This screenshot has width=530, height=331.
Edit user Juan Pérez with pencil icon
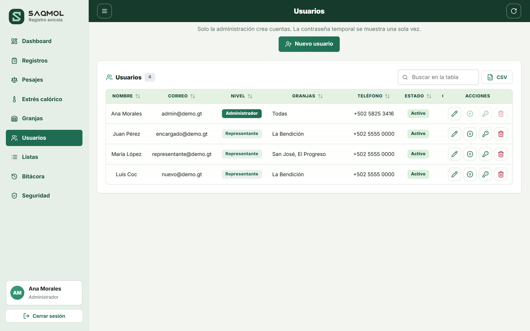[x=454, y=134]
